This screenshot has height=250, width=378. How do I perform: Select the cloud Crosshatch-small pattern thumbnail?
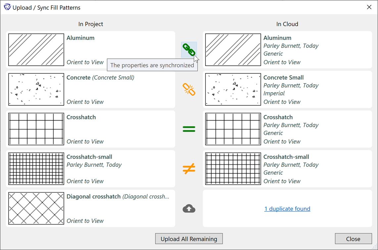233,169
